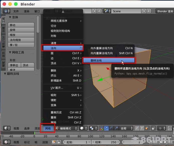Toggle the 3D manipulator axes icon
This screenshot has height=146, width=174.
(101, 128)
